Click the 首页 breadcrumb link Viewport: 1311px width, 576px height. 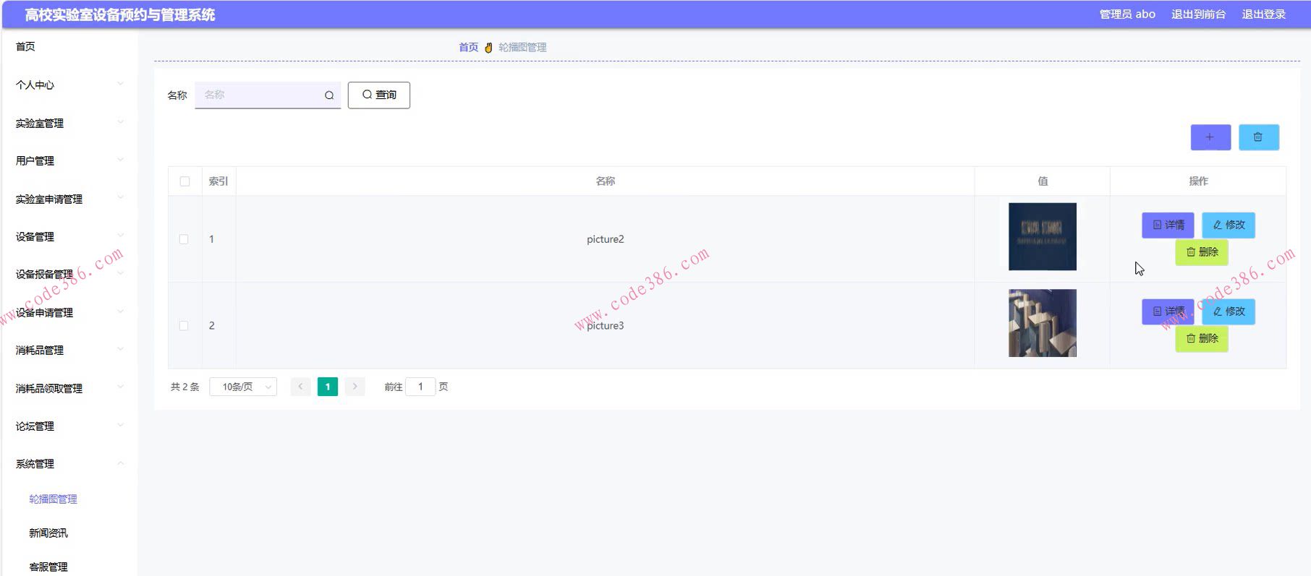coord(468,47)
